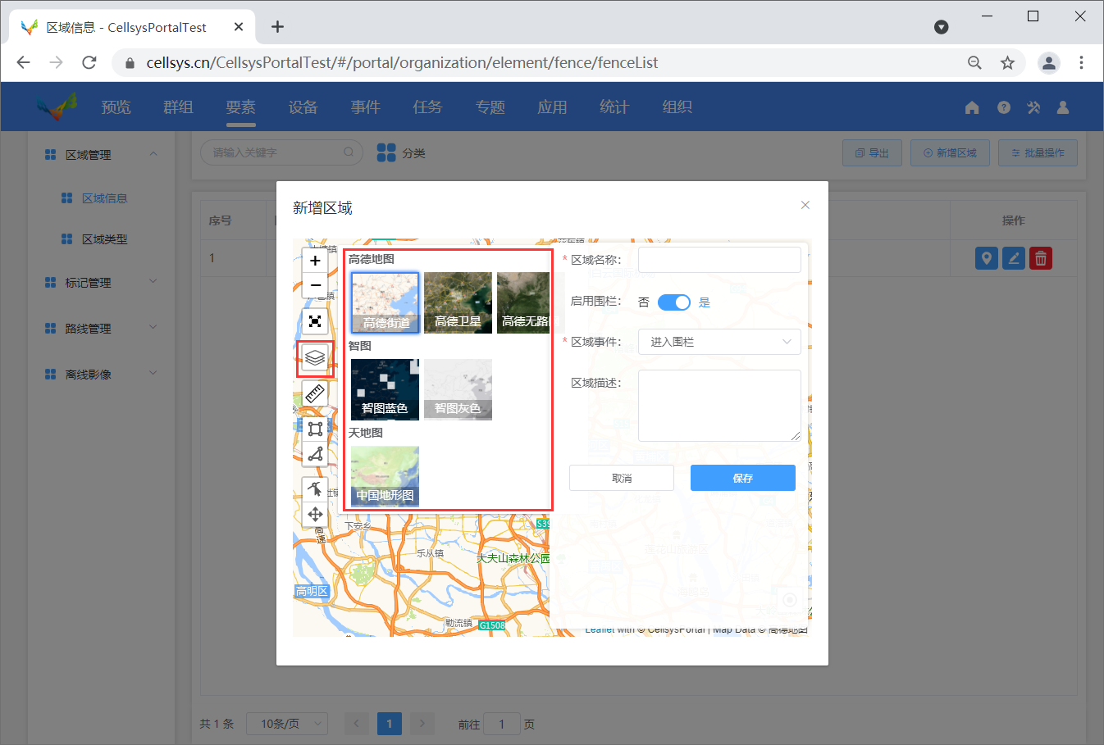Viewport: 1104px width, 745px height.
Task: Select the 高德无路 basemap thumbnail
Action: (523, 302)
